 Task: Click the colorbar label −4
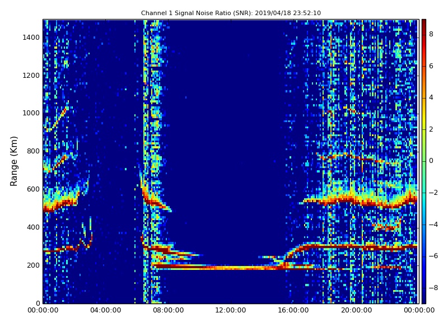[433, 225]
